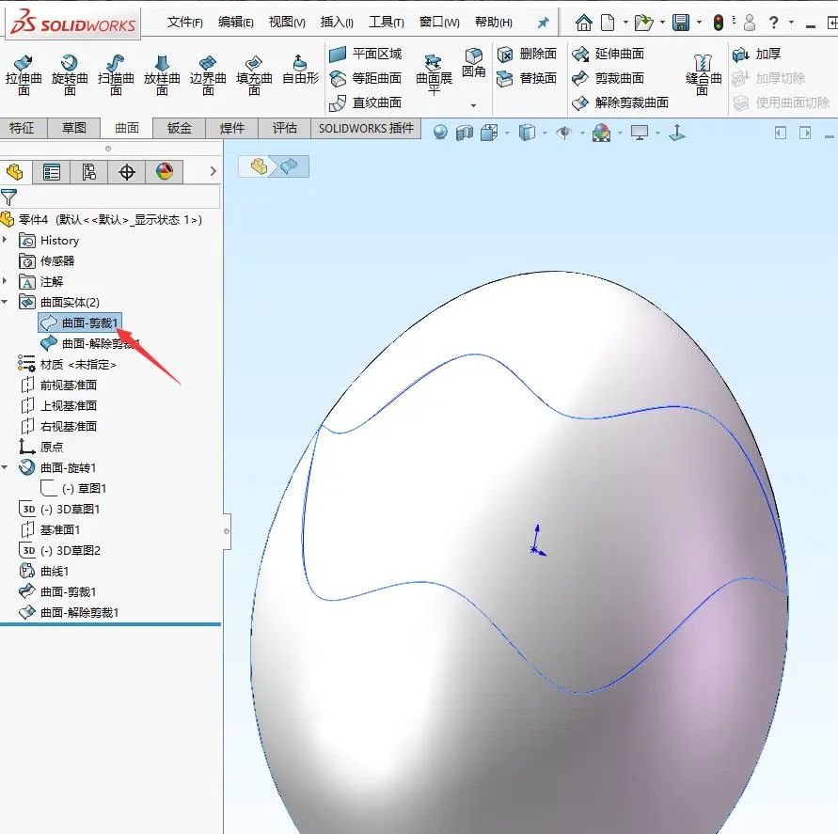Open the 剪裁曲面 (Trim Surface) command
Image resolution: width=838 pixels, height=834 pixels.
[x=608, y=79]
